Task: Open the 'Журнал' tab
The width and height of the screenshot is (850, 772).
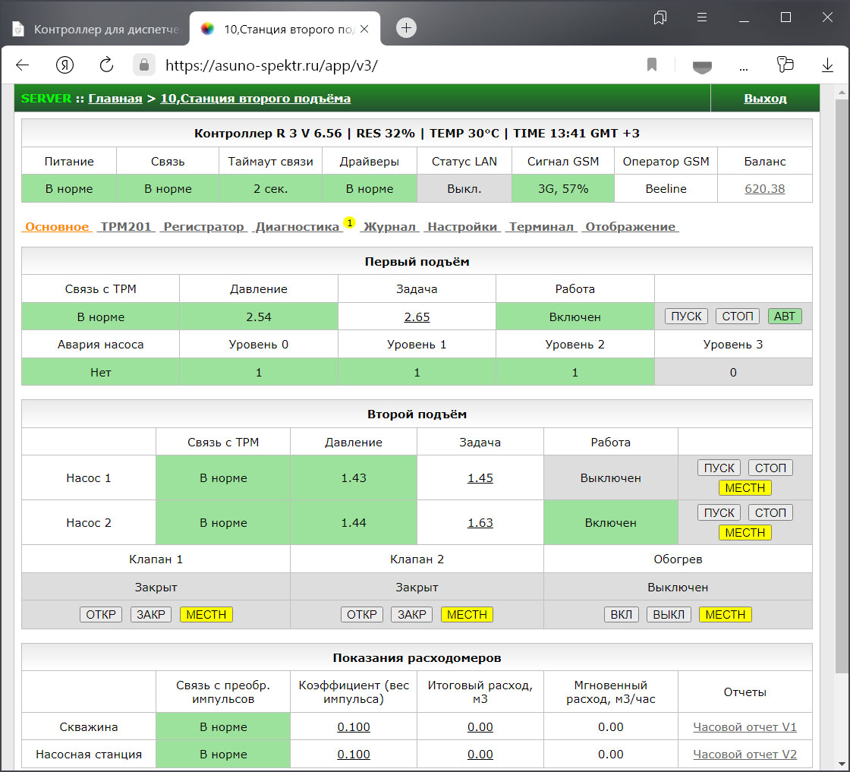Action: (389, 227)
